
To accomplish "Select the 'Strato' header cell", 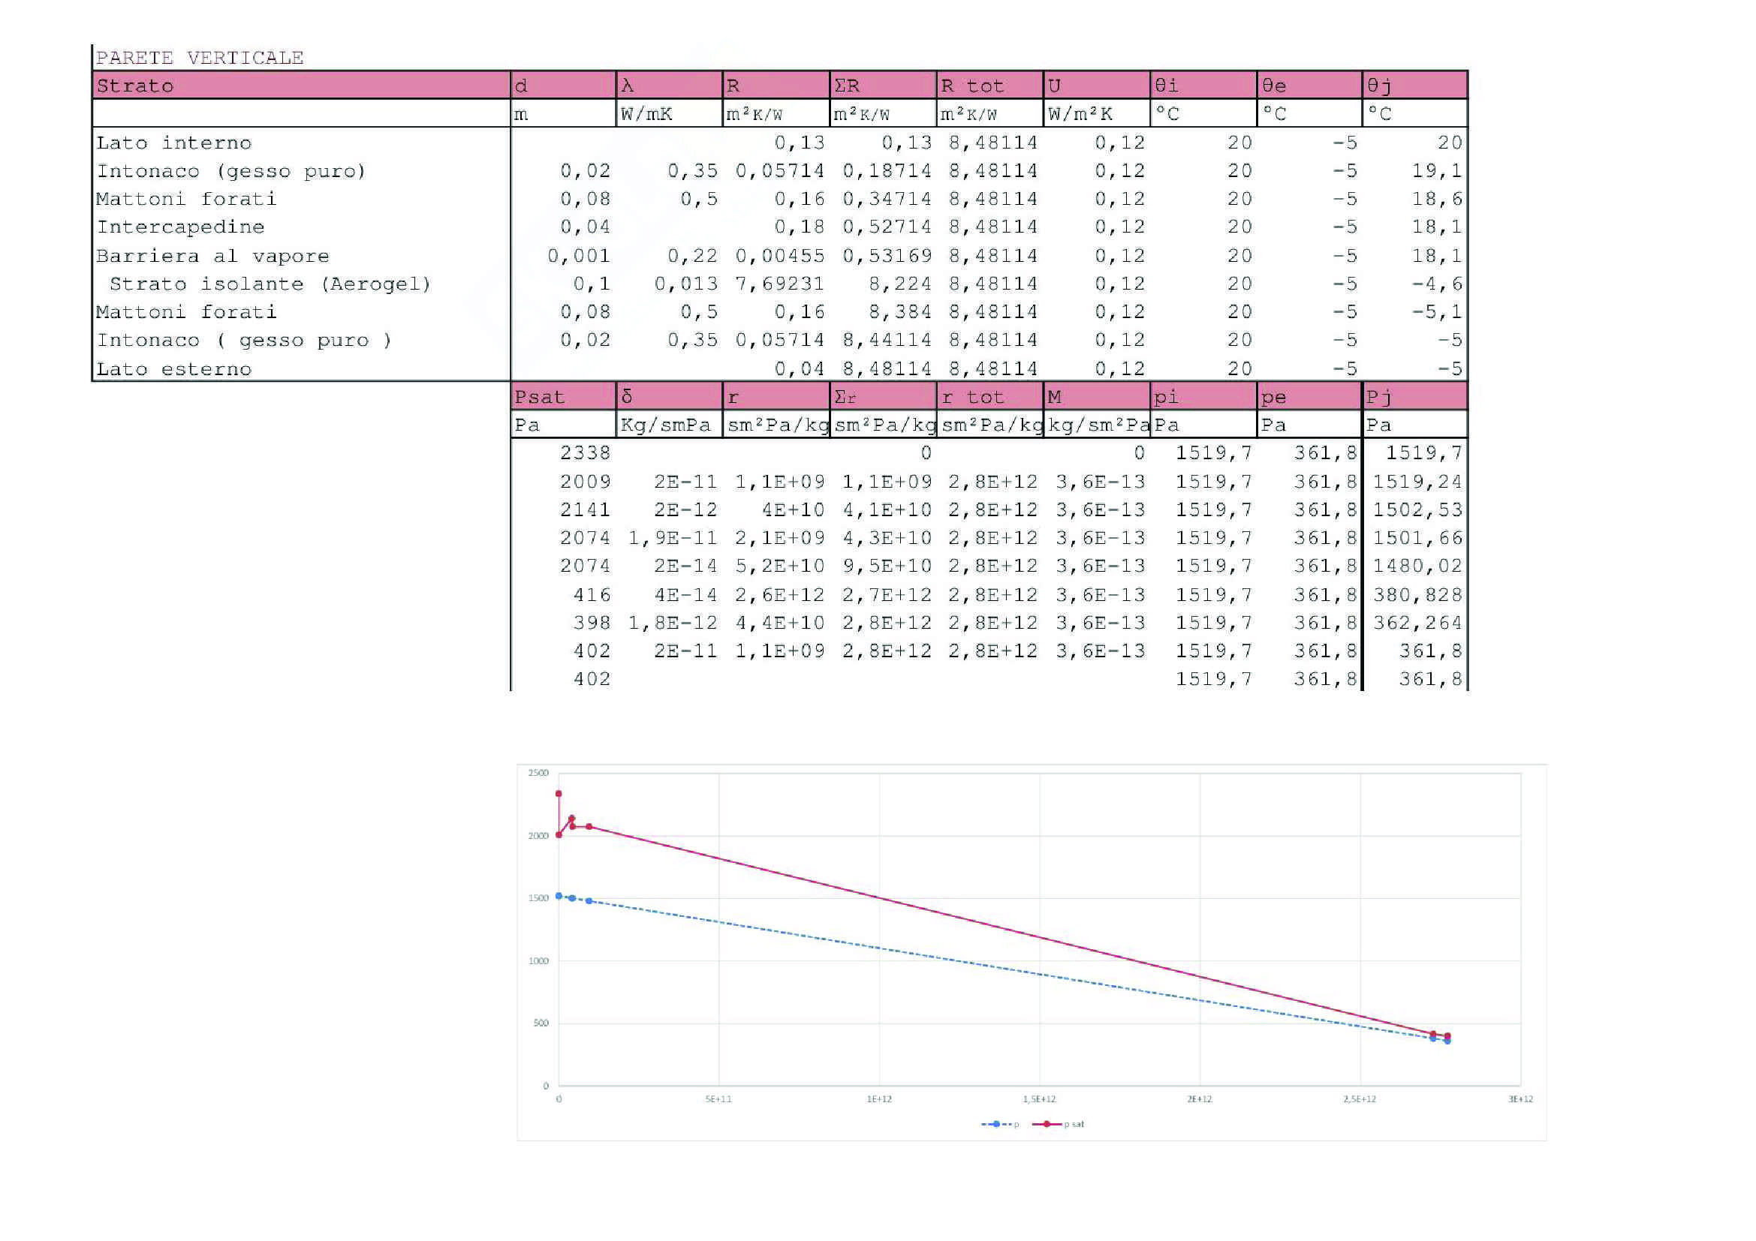I will click(135, 86).
